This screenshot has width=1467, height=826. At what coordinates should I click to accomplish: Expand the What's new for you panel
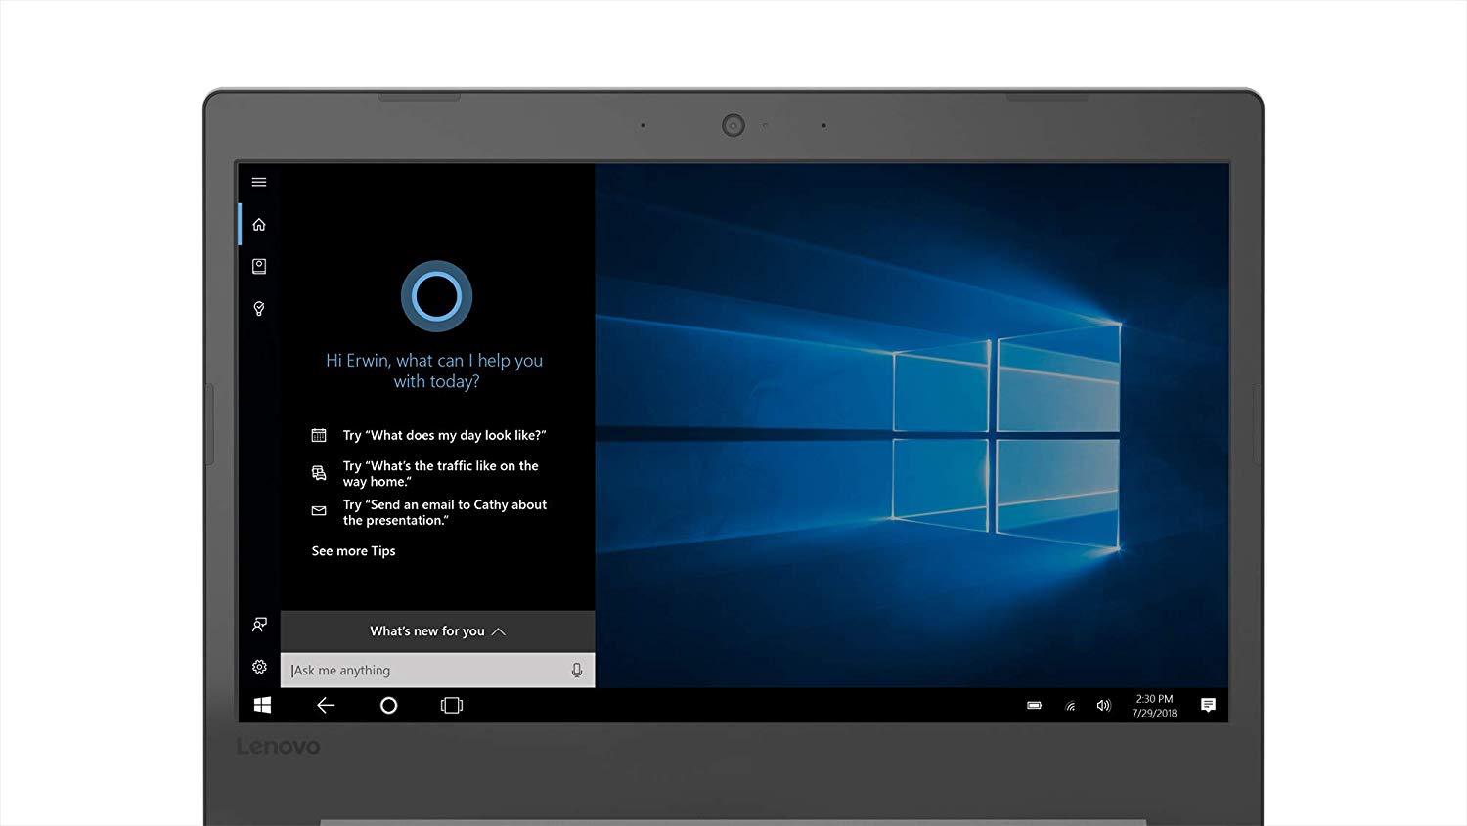point(437,631)
